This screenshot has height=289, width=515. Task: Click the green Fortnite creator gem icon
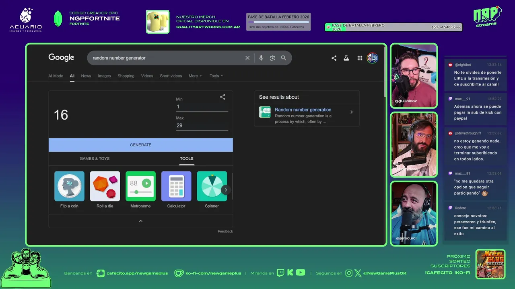[x=58, y=18]
